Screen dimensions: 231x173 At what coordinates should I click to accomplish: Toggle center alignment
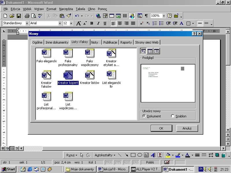tap(120, 23)
